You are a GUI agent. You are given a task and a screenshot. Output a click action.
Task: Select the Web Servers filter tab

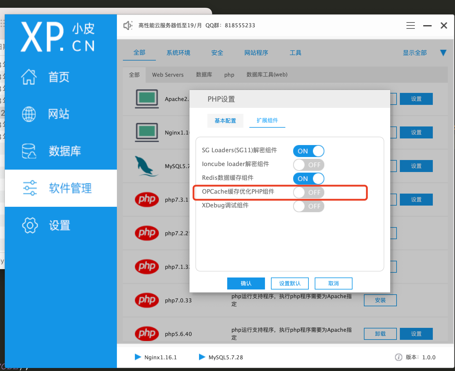tap(168, 75)
